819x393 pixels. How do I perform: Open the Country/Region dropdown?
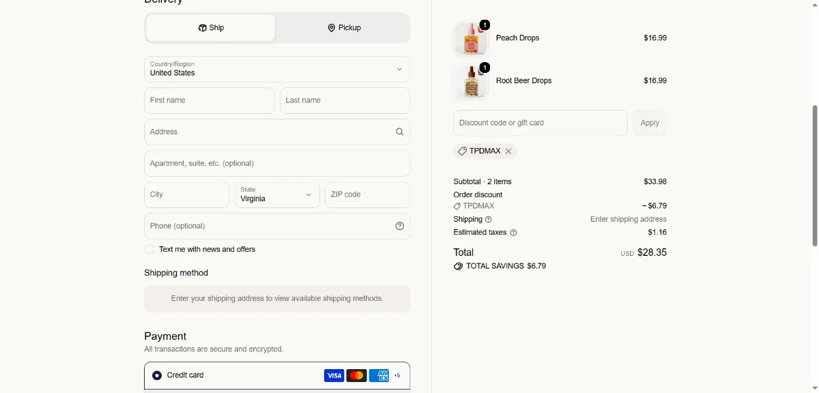pyautogui.click(x=277, y=69)
